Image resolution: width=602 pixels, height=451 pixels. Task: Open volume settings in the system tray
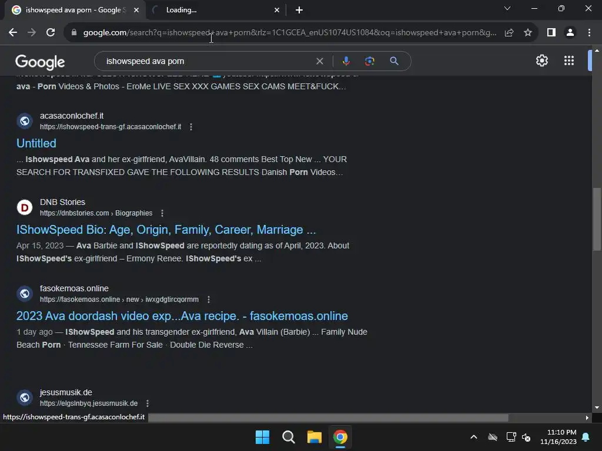point(526,437)
